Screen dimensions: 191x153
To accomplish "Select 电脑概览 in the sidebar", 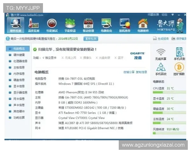I will click(x=18, y=49).
